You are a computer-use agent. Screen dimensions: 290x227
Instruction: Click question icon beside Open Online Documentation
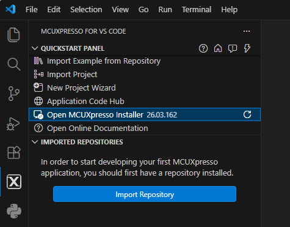coord(38,128)
